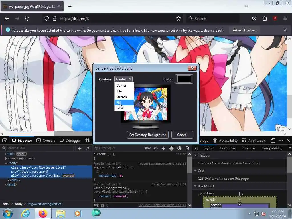Add a new CSS rule with the plus icon
This screenshot has width=292, height=219.
point(163,148)
